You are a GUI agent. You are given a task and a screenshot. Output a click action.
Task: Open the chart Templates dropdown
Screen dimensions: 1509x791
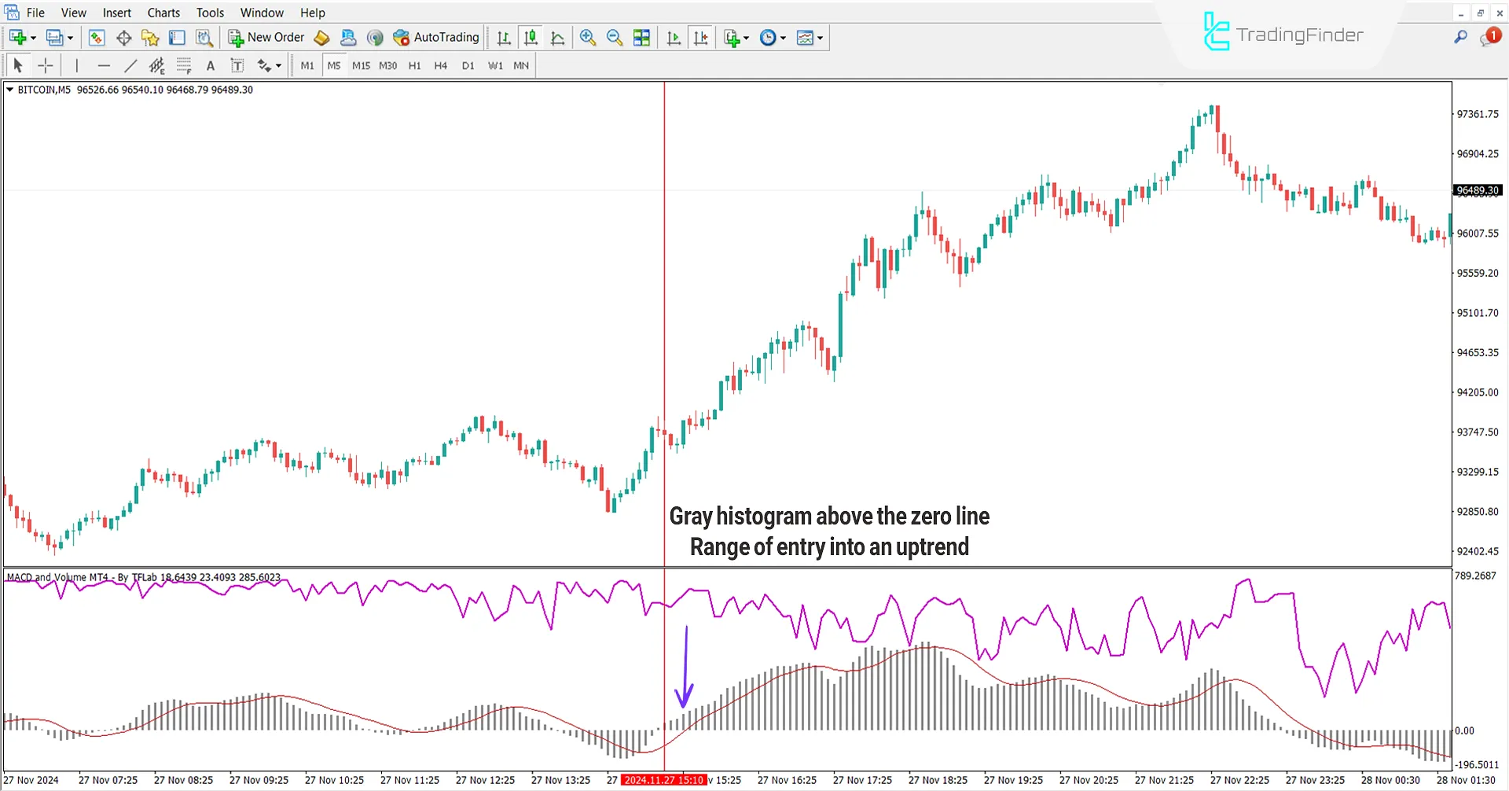[820, 37]
